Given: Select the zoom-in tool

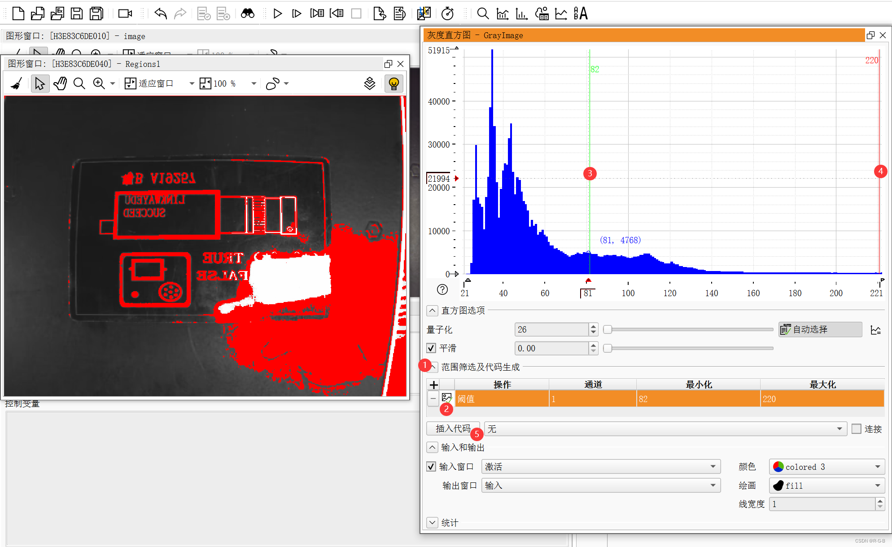Looking at the screenshot, I should coord(99,83).
